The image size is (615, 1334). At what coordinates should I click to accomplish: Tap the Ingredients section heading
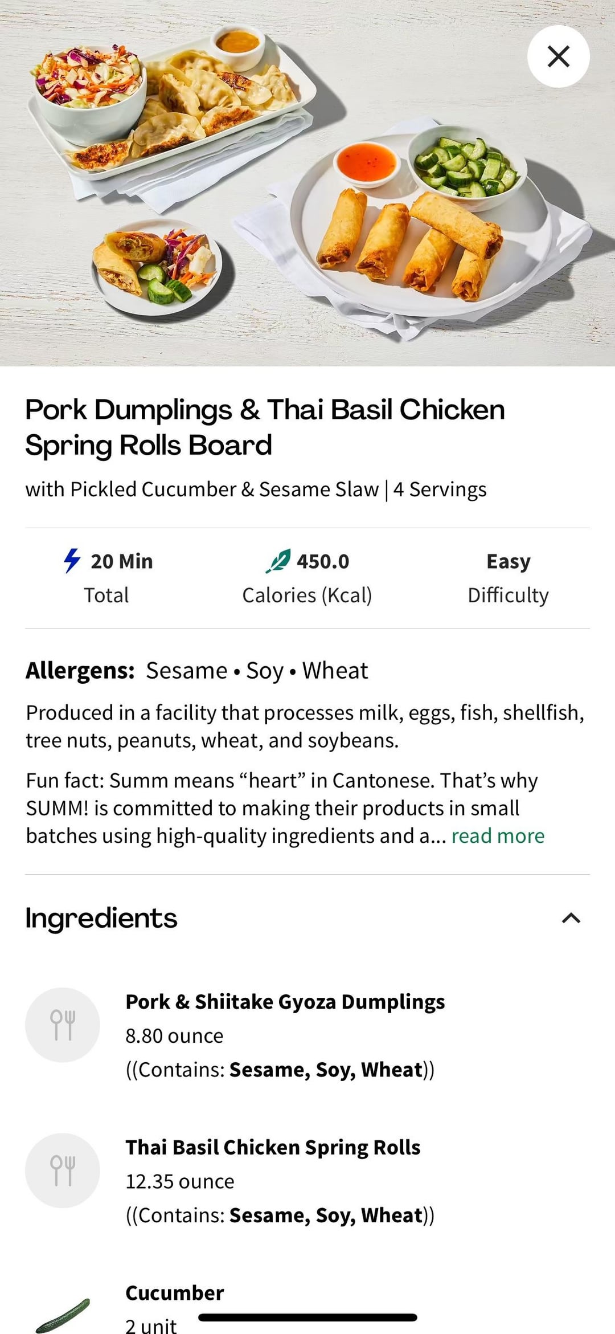pyautogui.click(x=101, y=918)
